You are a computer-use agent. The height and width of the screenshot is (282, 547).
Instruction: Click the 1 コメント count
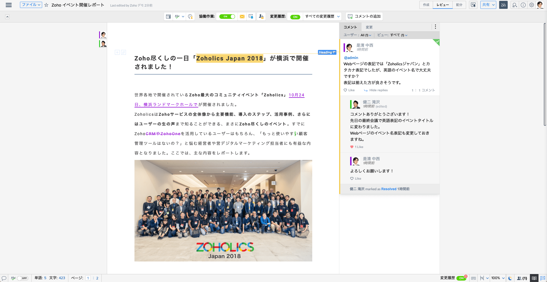[x=427, y=90]
